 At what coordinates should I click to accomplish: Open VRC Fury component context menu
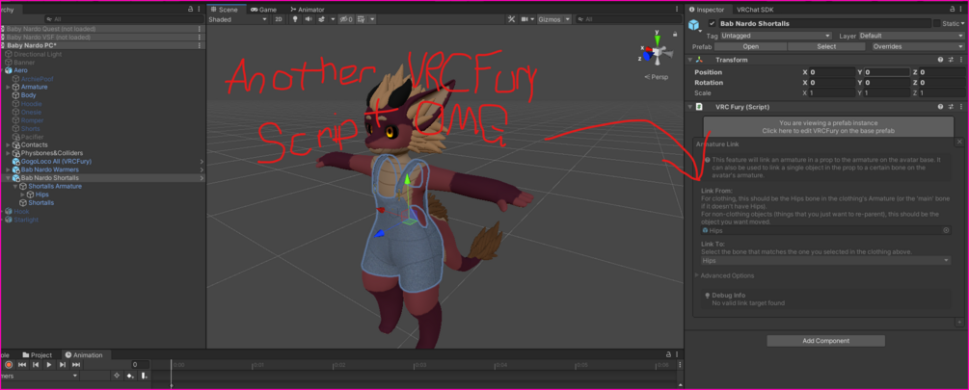tap(959, 107)
